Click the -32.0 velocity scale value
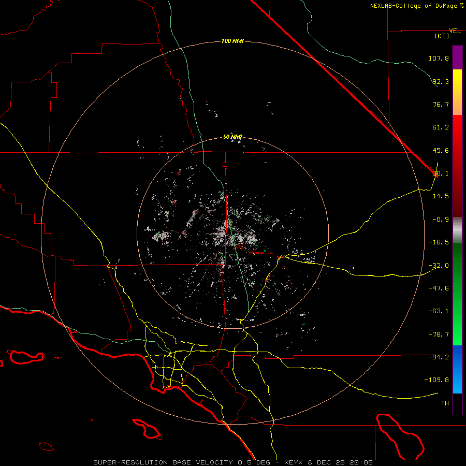This screenshot has height=466, width=466. pos(439,266)
